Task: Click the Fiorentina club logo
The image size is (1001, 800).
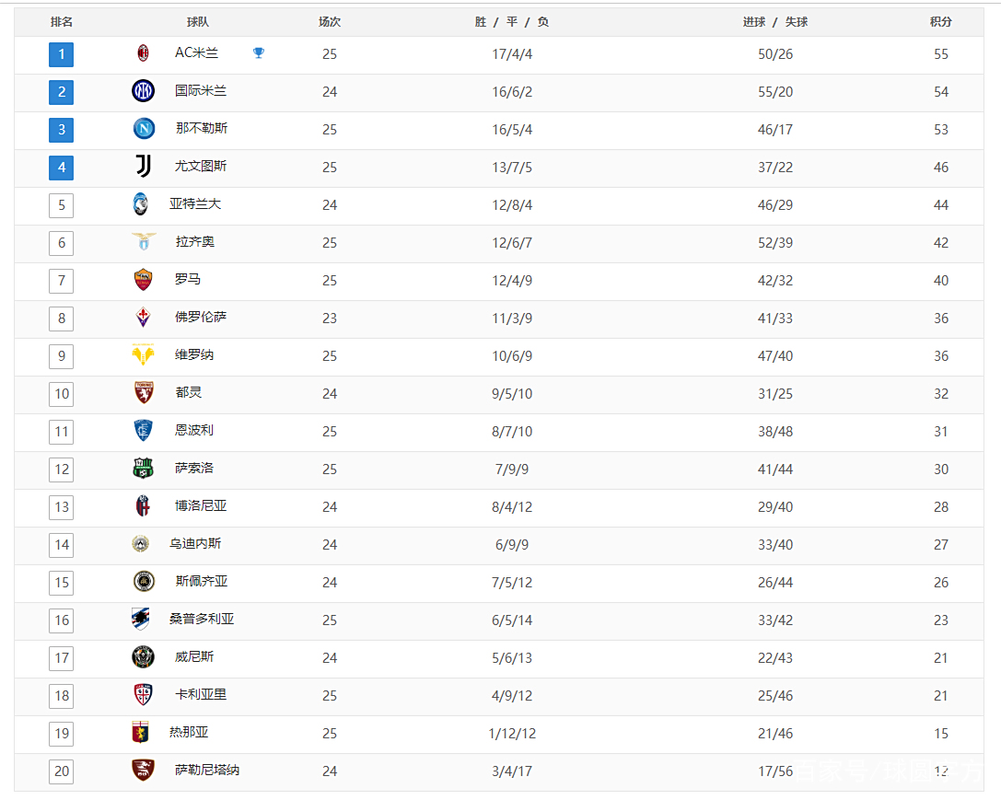Action: tap(143, 318)
